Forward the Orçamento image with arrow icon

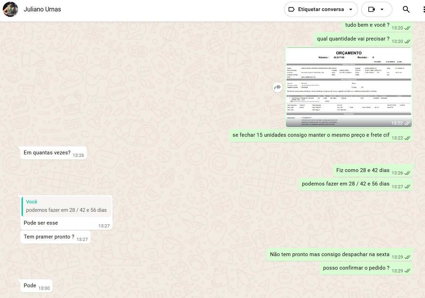click(x=277, y=88)
